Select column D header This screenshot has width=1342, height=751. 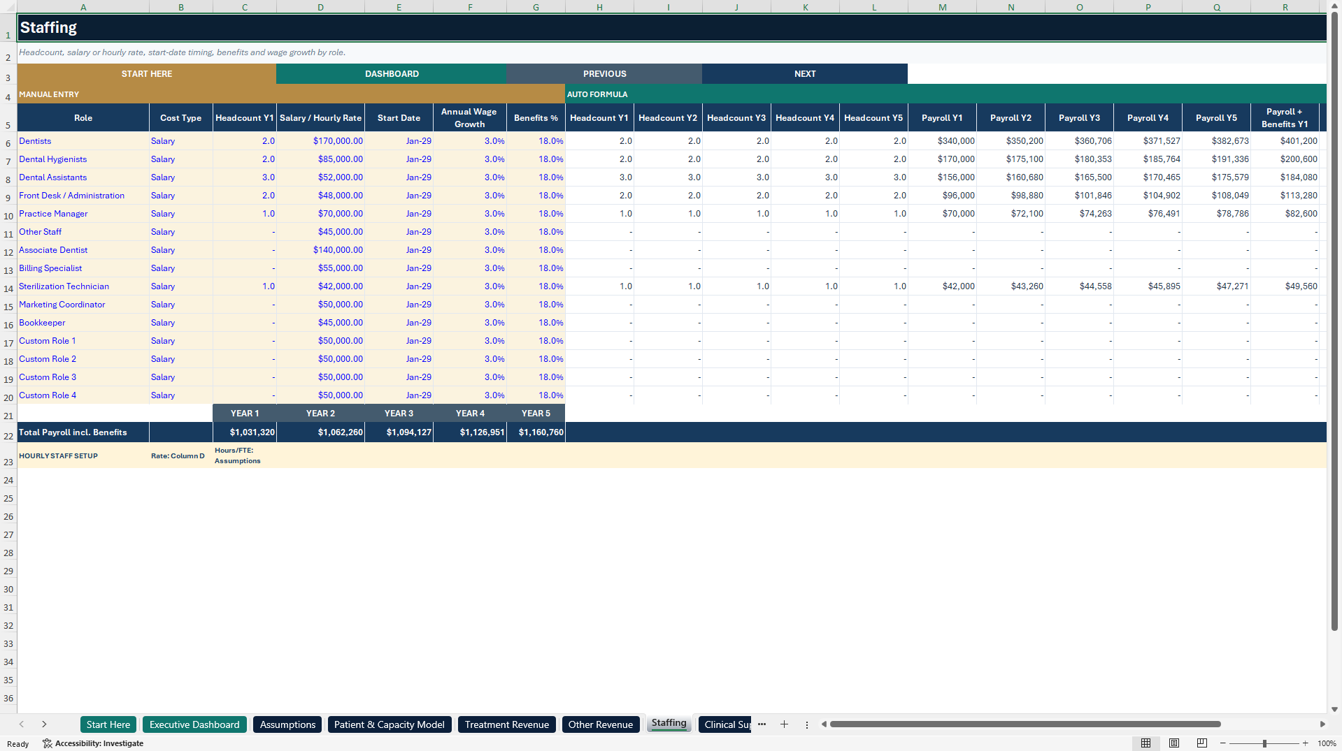tap(320, 7)
